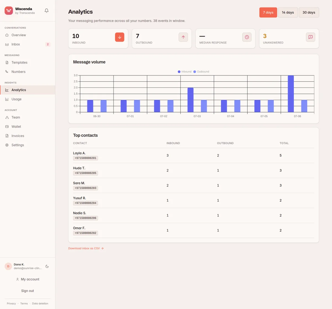The width and height of the screenshot is (332, 309).
Task: Click the 07-06 inbound bar
Action: pyautogui.click(x=291, y=94)
